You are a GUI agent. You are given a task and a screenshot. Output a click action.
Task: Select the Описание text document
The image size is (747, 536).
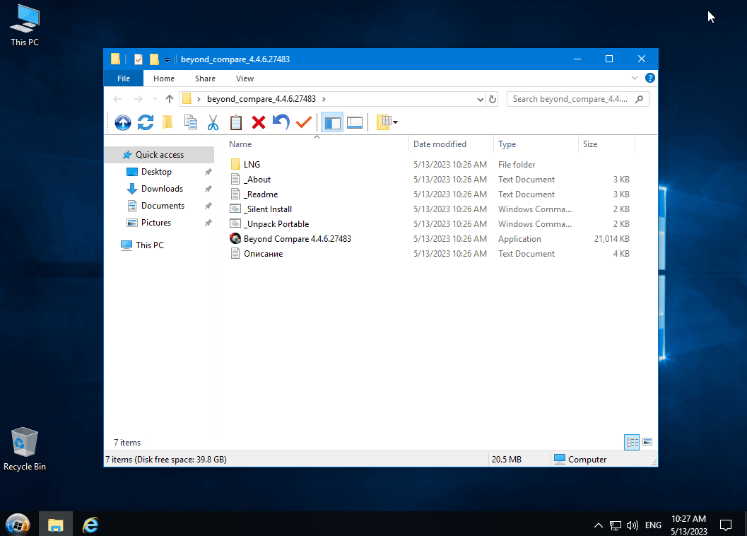[x=263, y=254]
